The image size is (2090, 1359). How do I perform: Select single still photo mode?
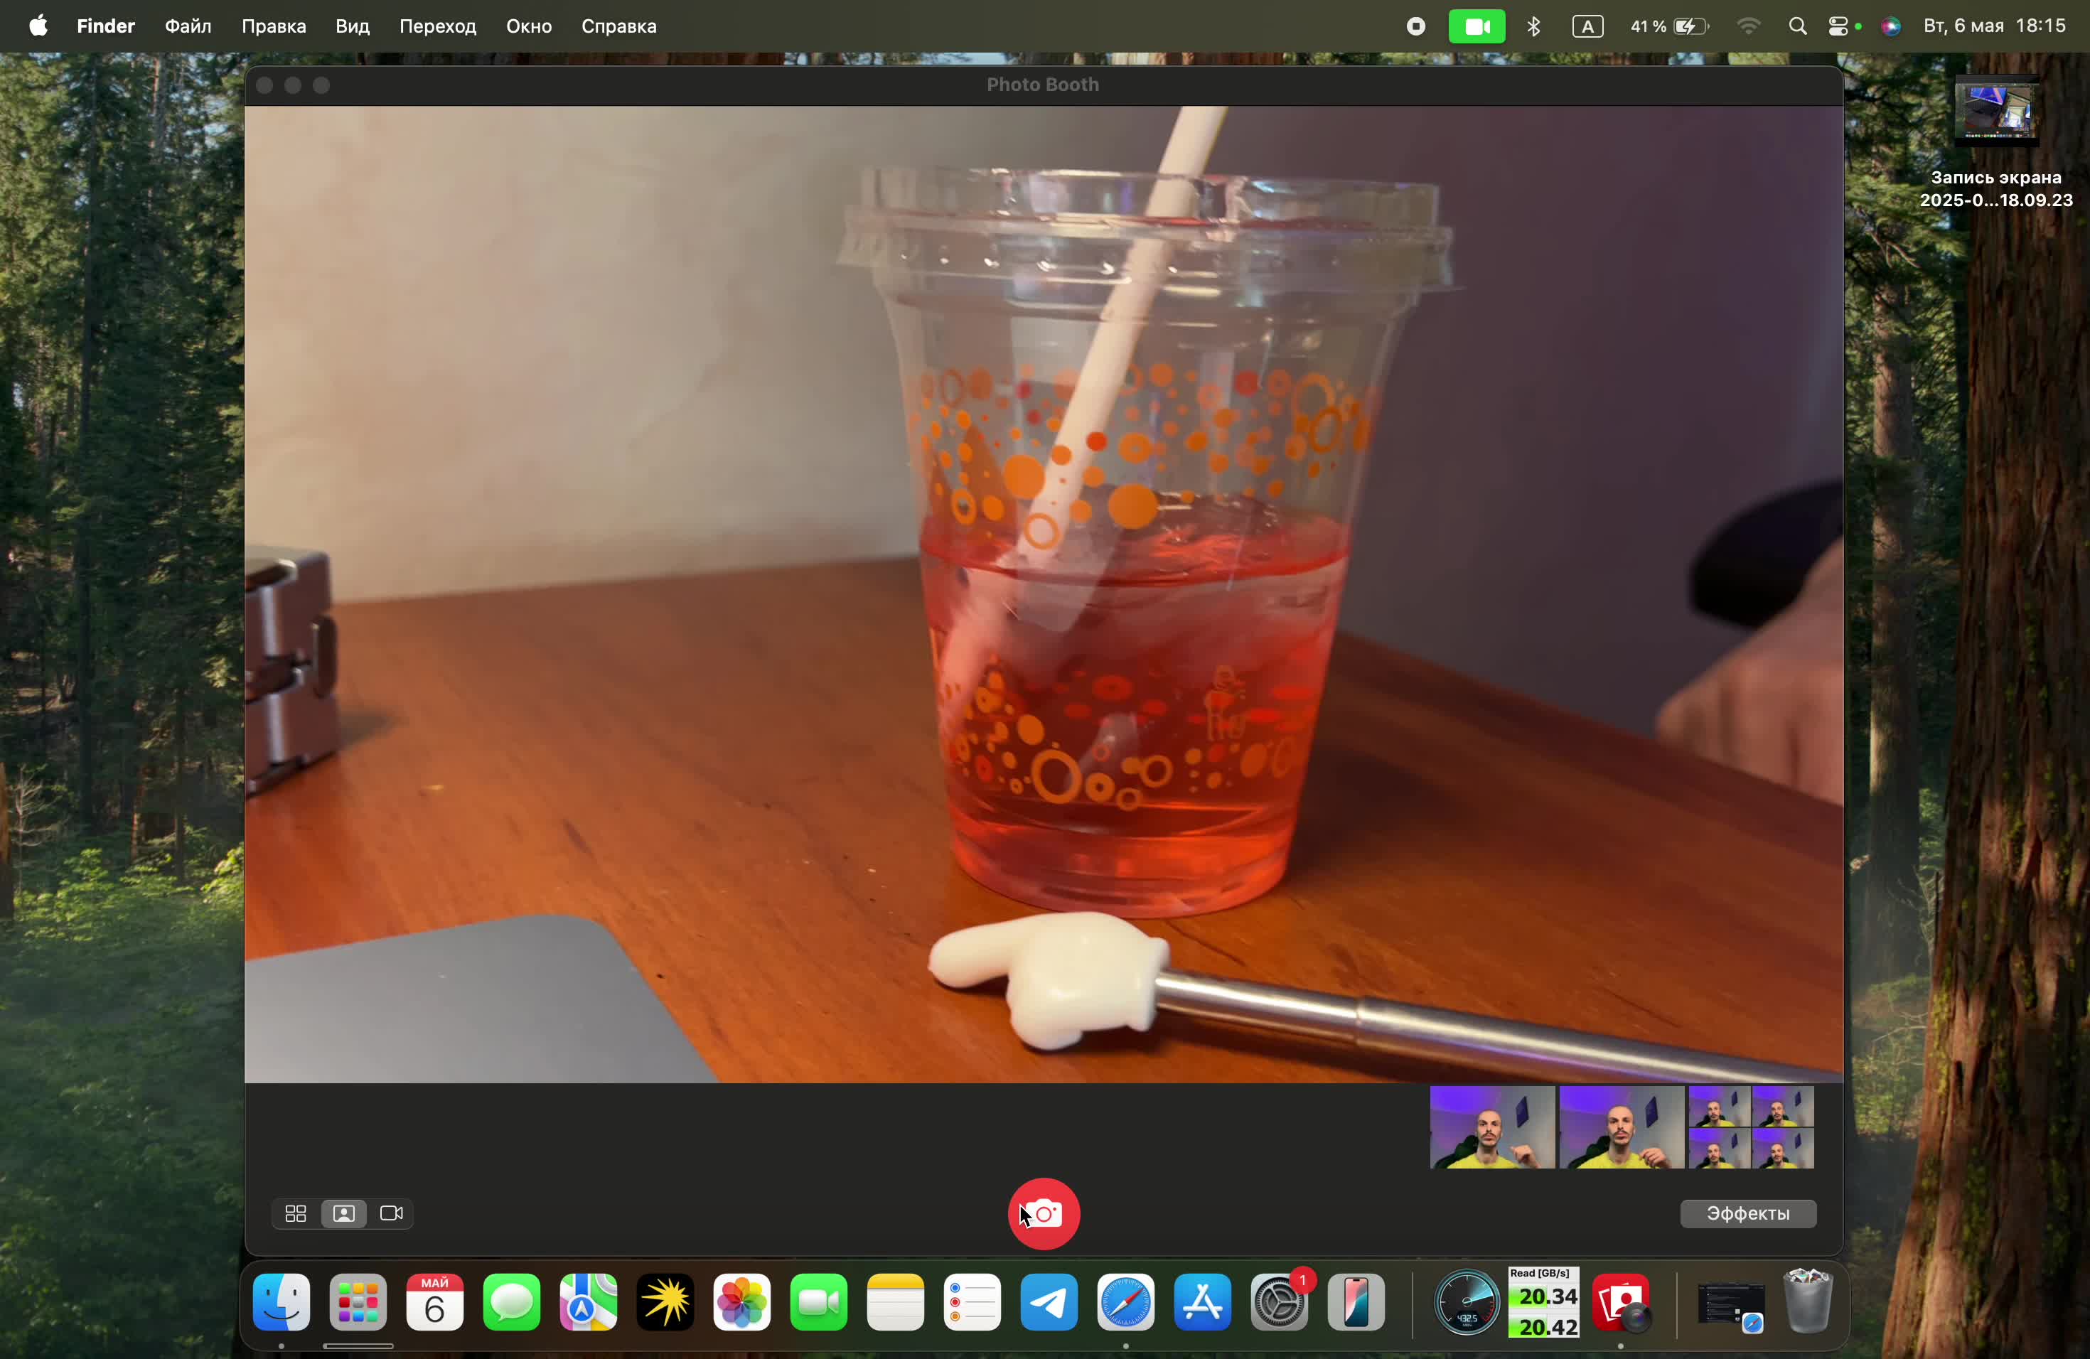[343, 1213]
